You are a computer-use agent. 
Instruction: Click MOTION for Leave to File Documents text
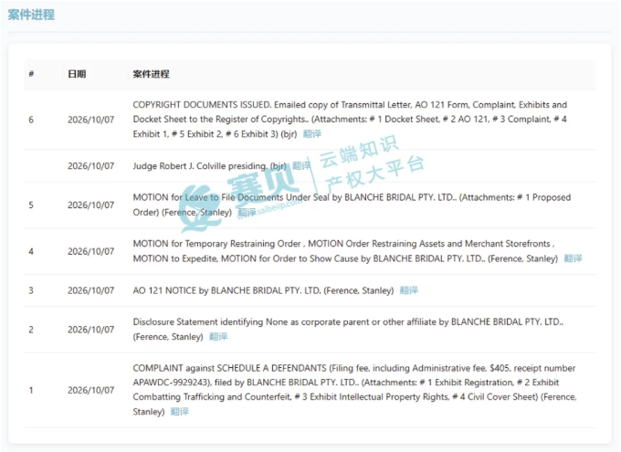click(x=352, y=205)
